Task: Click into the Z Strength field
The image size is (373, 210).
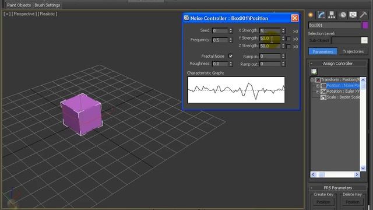Action: [x=270, y=46]
